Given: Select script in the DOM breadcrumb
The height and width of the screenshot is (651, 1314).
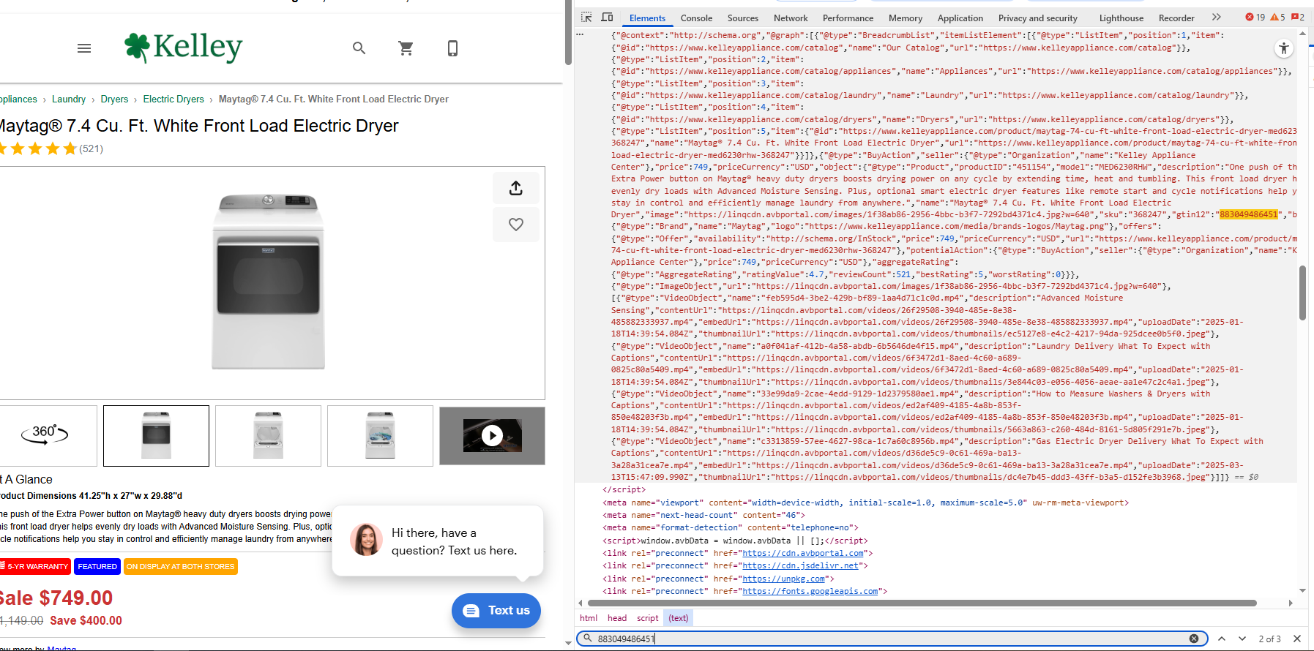Looking at the screenshot, I should click(648, 619).
